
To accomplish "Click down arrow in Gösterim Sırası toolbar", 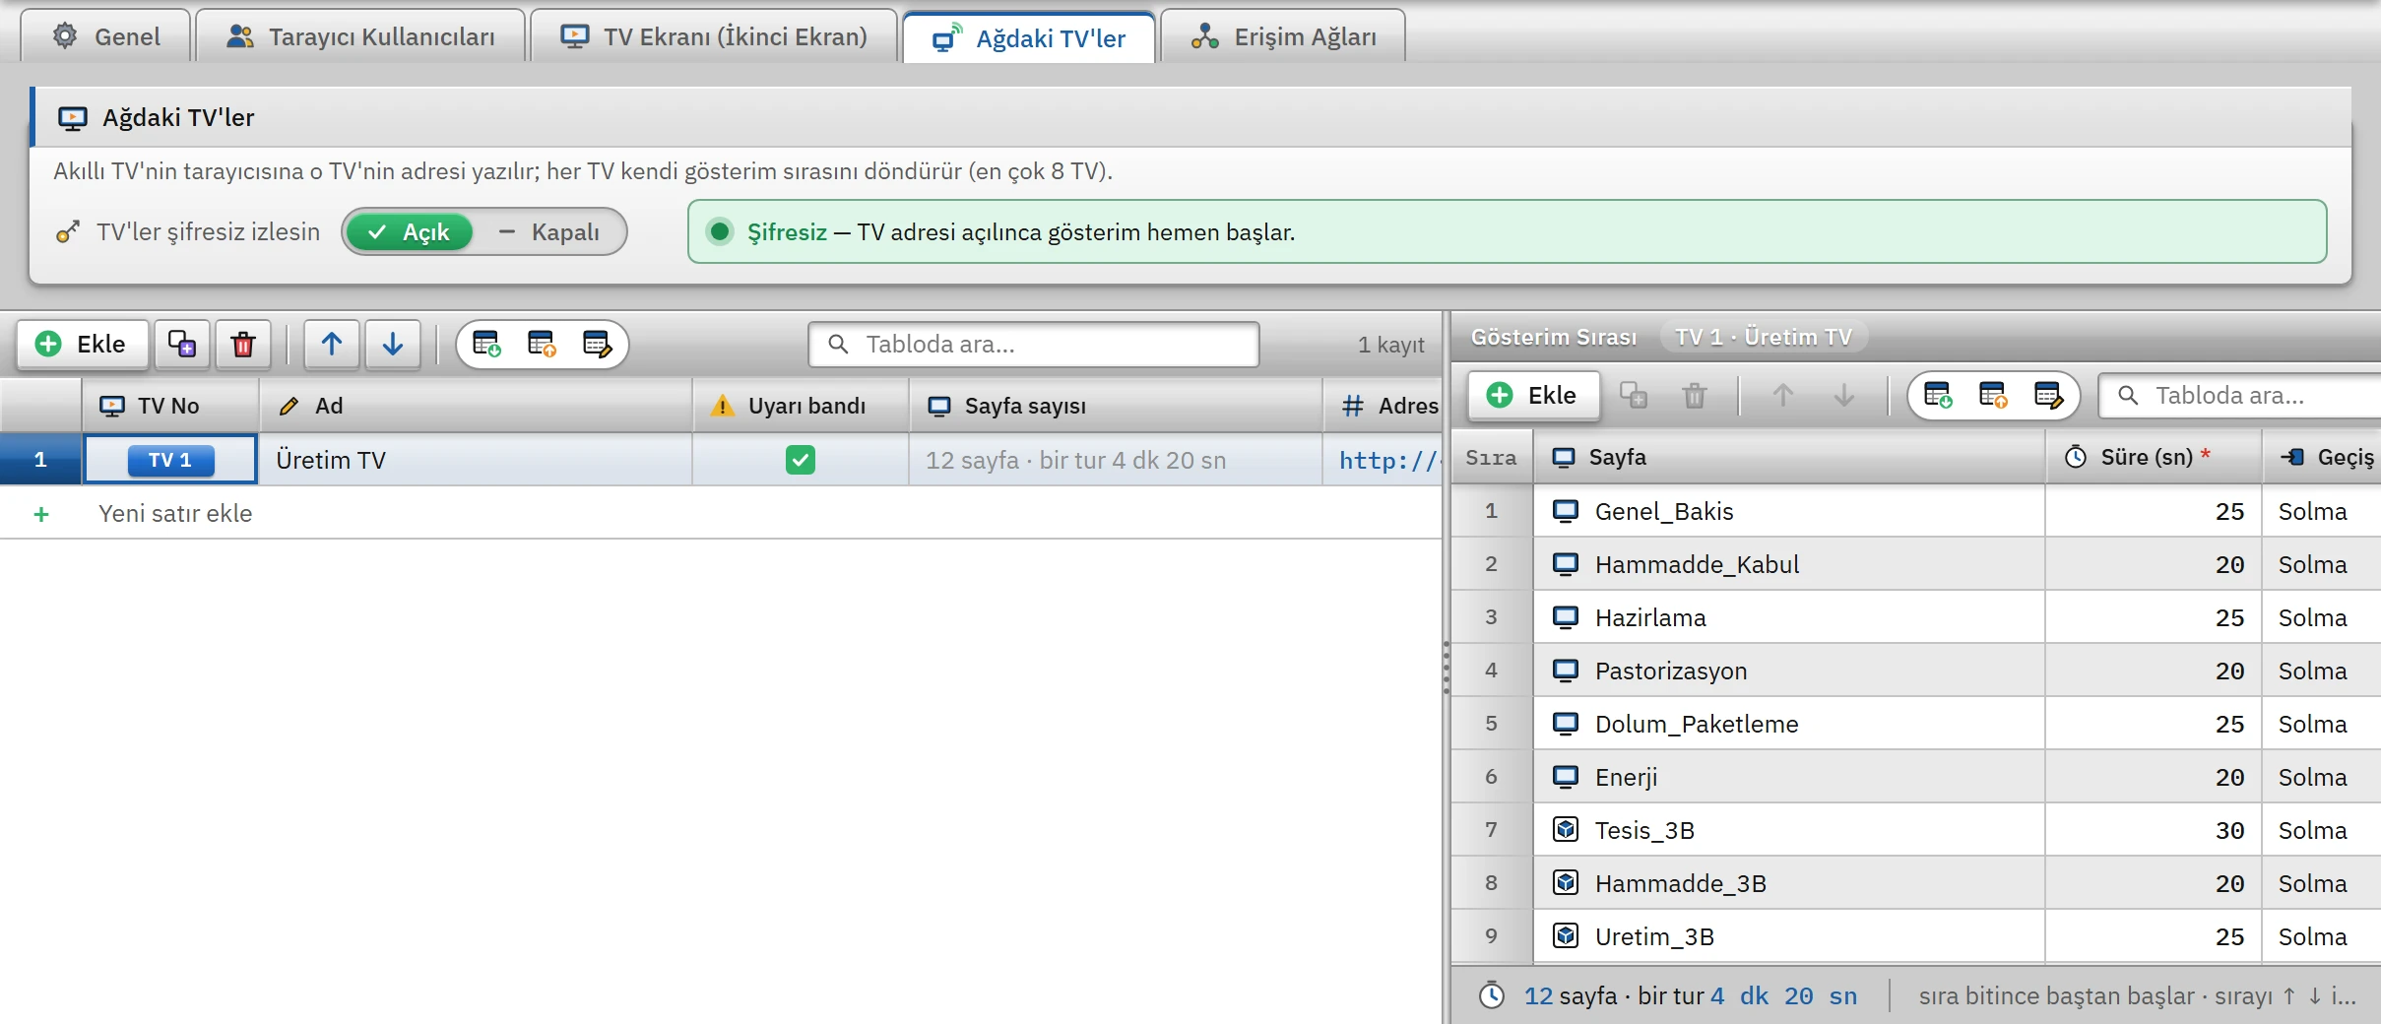I will (x=1844, y=395).
